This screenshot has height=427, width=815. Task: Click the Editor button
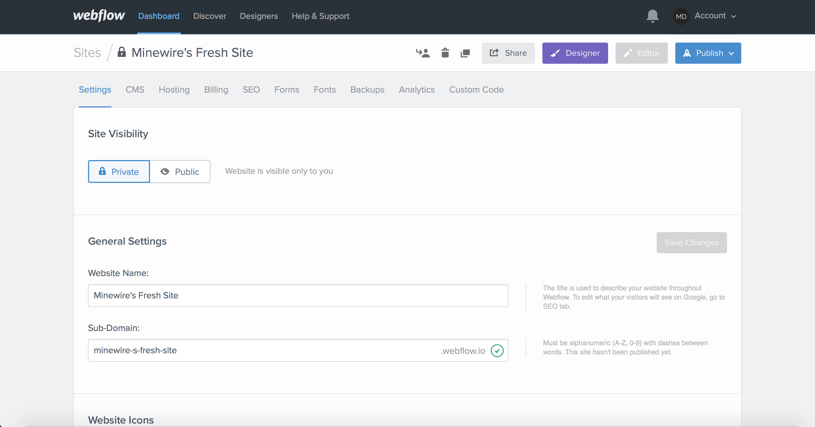641,53
